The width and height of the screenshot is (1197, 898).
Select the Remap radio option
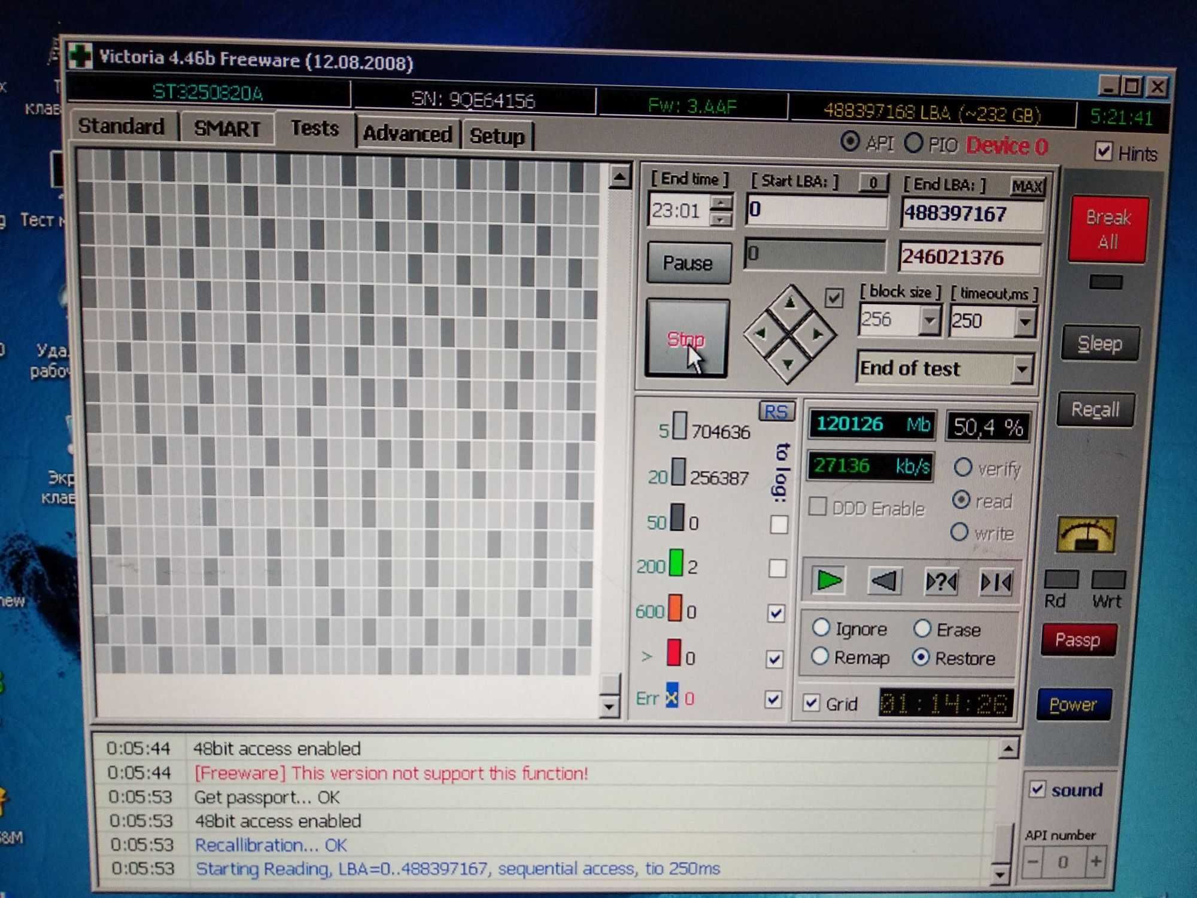pyautogui.click(x=820, y=656)
